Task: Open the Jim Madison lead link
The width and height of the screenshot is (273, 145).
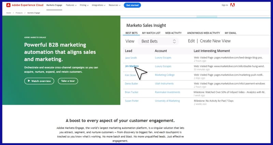Action: [x=132, y=66]
